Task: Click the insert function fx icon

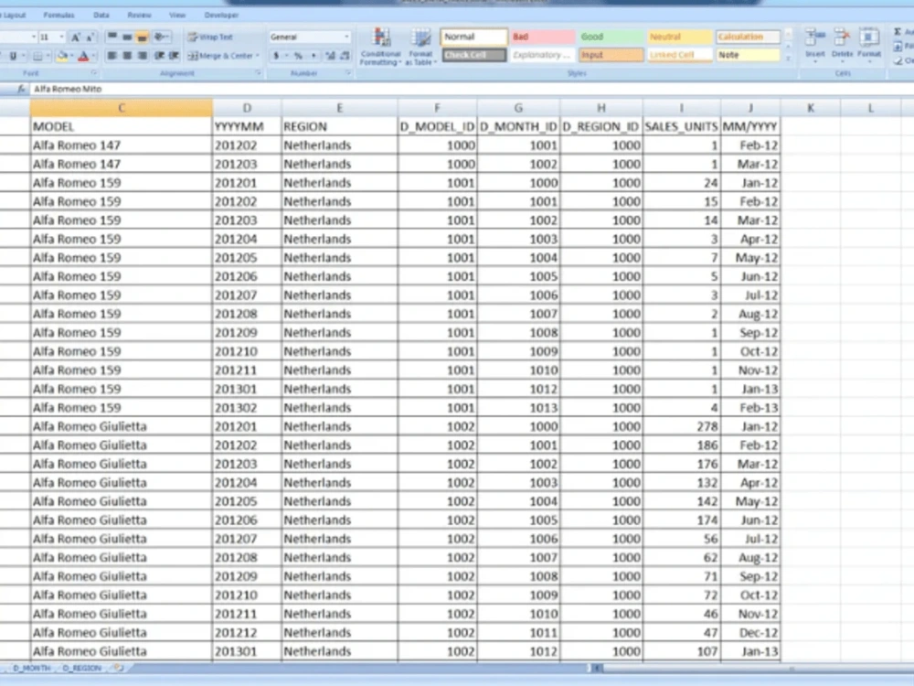Action: click(21, 89)
